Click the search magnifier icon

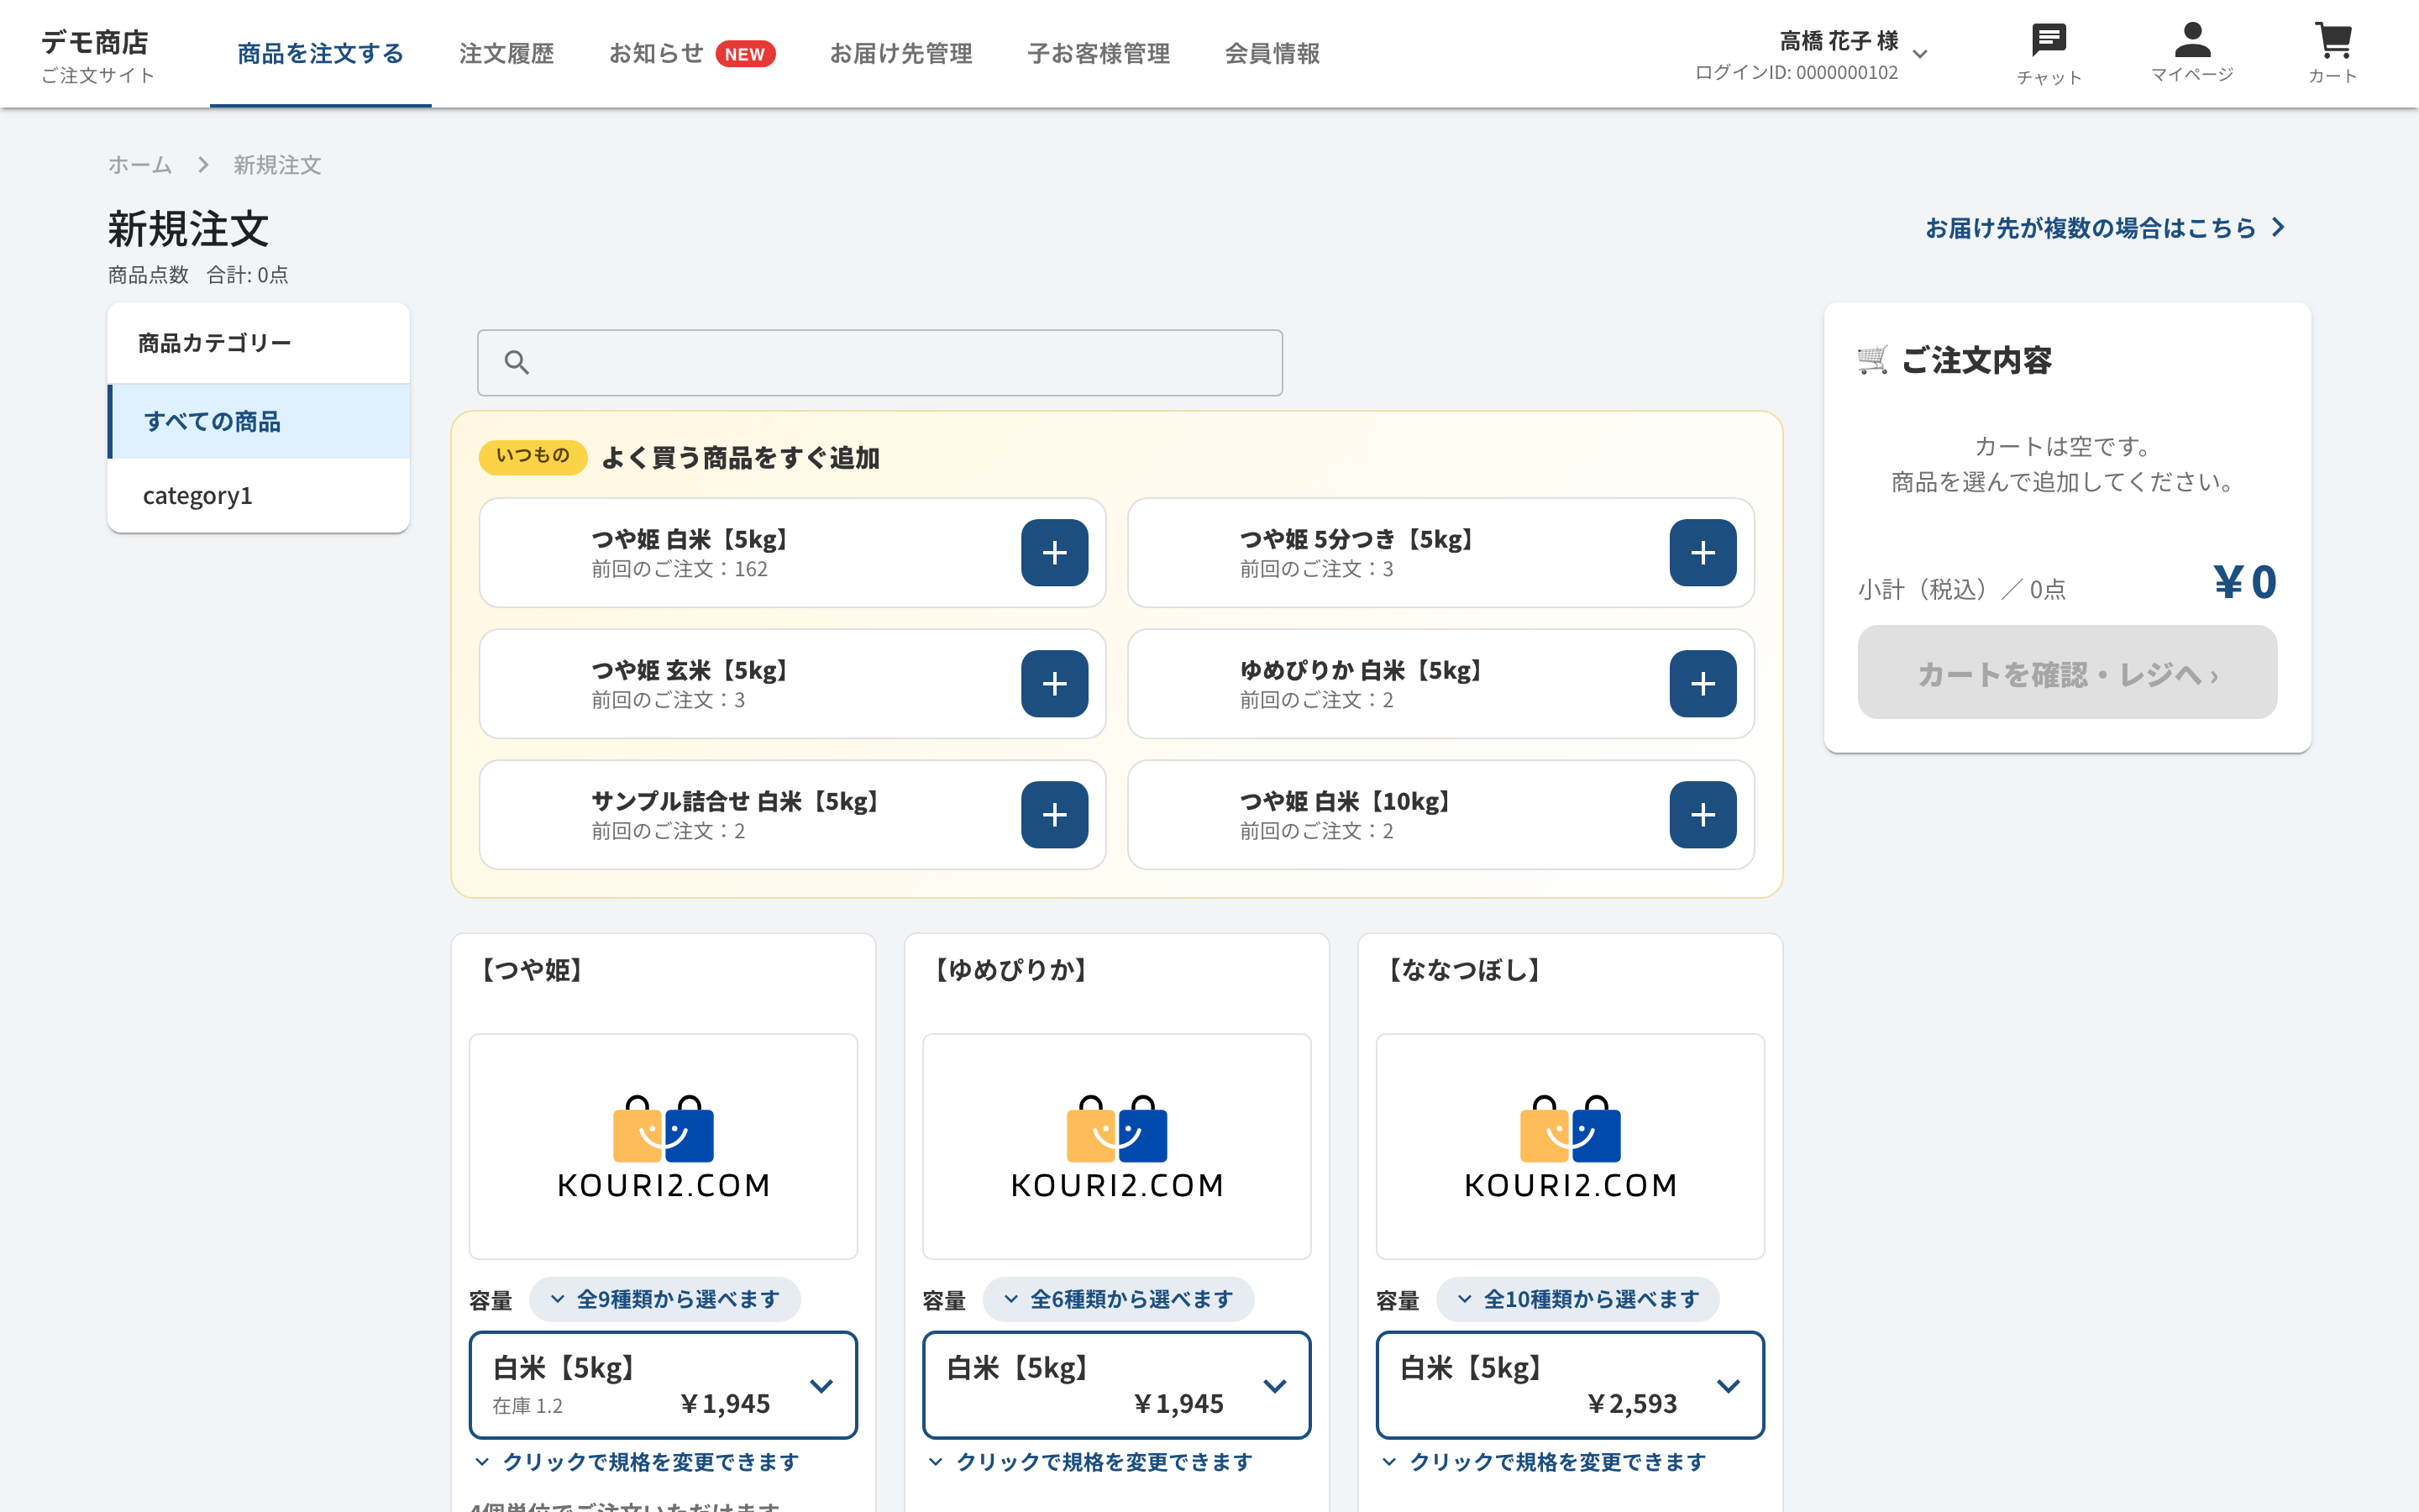pyautogui.click(x=516, y=362)
